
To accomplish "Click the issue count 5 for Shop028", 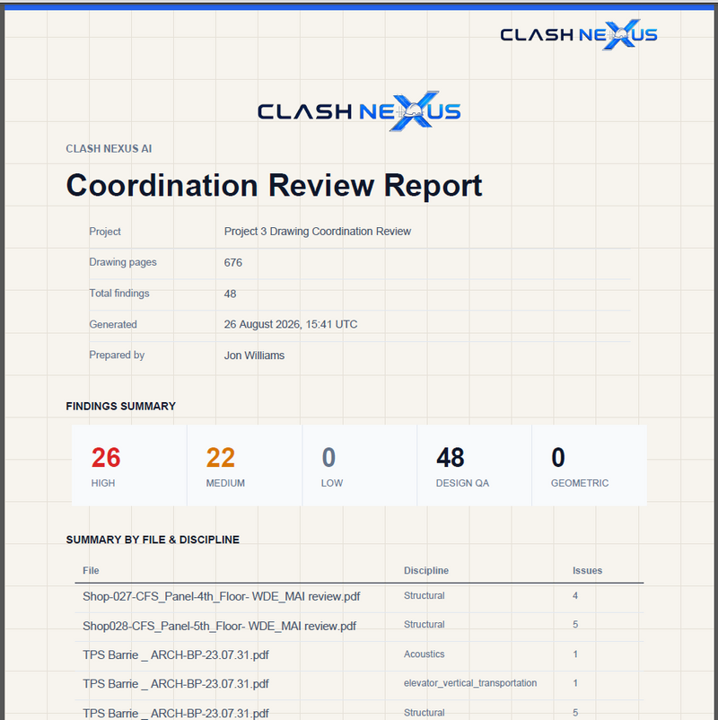I will [x=575, y=625].
